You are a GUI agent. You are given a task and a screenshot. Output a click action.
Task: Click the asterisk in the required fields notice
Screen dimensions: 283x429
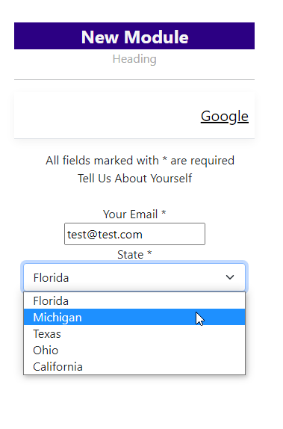[x=164, y=159]
